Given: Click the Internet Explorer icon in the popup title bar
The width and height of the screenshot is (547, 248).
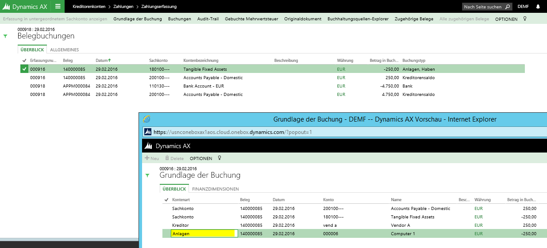Looking at the screenshot, I should pos(147,119).
